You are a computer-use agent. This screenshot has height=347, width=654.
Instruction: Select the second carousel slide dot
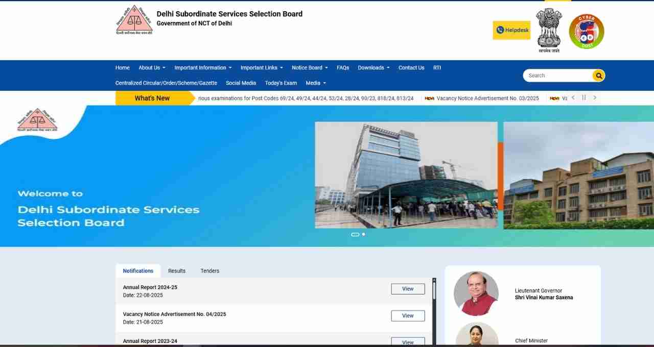click(363, 234)
